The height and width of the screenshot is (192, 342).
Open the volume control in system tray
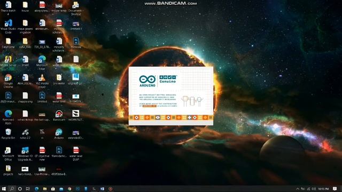(314, 189)
